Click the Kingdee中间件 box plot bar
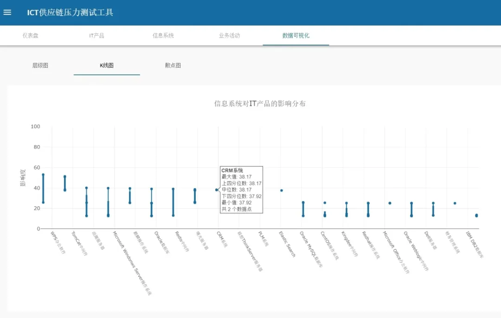Screen dimensions: 501x318 (x=347, y=210)
